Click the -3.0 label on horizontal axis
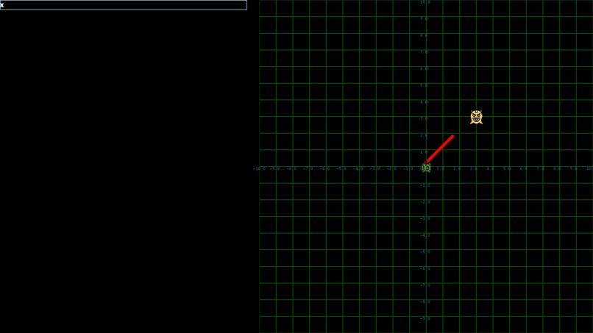593x333 pixels. [x=374, y=168]
